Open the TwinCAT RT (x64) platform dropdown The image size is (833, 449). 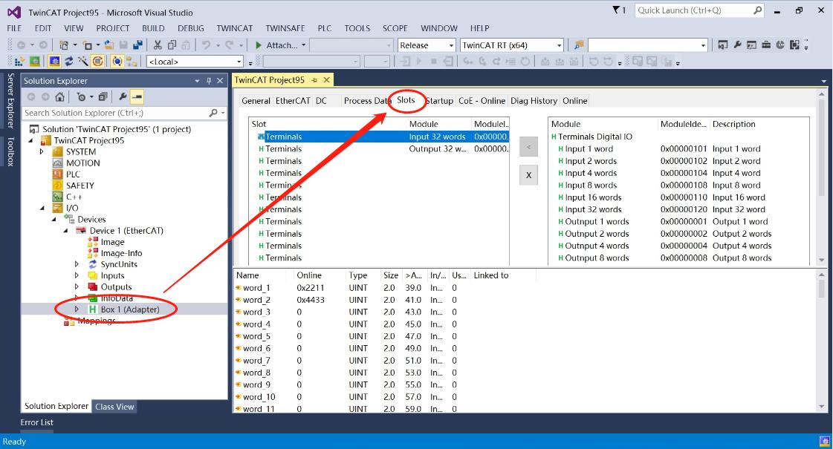tap(557, 45)
